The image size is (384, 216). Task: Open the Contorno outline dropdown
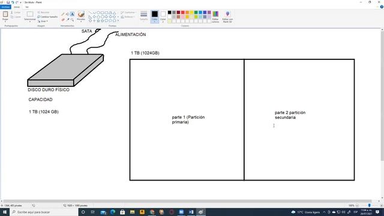click(128, 12)
